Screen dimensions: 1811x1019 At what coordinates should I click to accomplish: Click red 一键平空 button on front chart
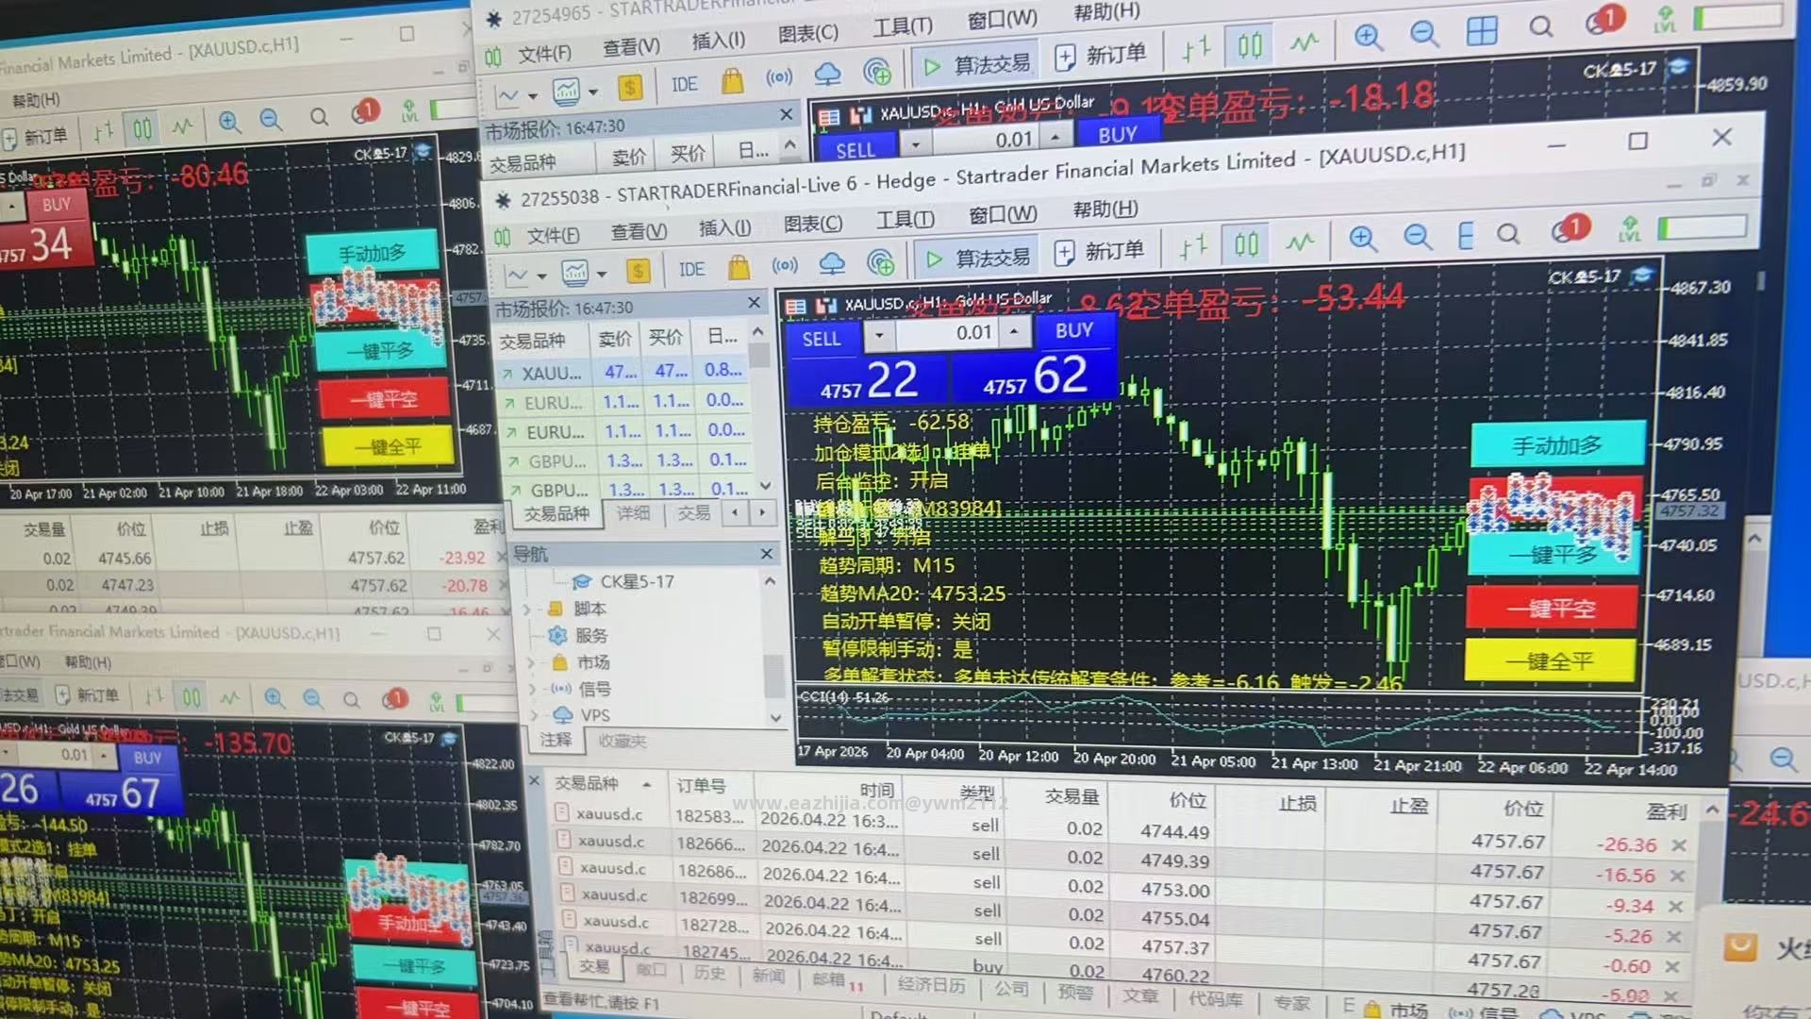point(1552,609)
